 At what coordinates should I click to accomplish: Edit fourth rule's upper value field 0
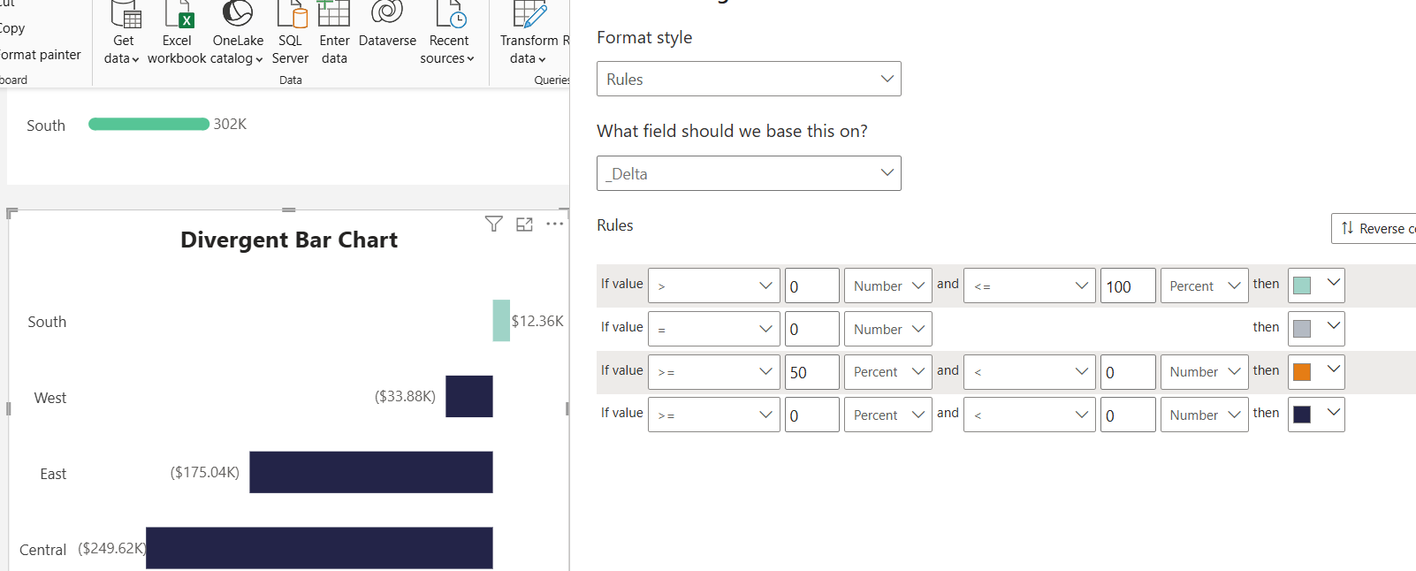(x=1128, y=415)
